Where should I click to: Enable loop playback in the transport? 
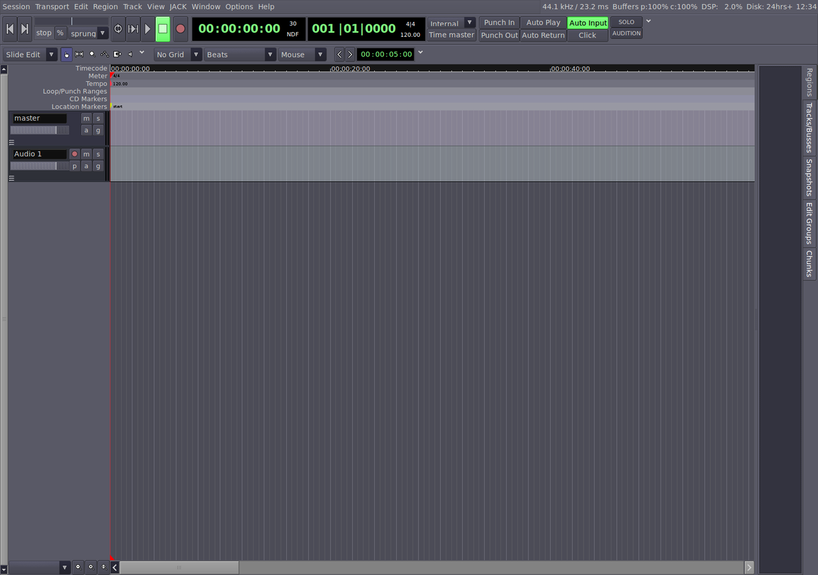point(117,29)
